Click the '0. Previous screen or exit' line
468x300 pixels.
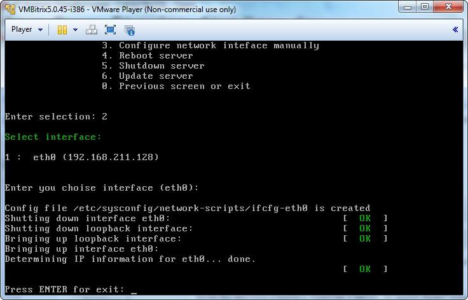pos(184,86)
